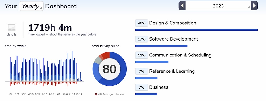The height and width of the screenshot is (101, 266).
Task: Open the laptop details icon
Action: (11, 28)
